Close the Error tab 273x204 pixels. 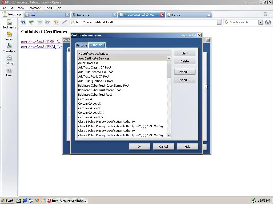[67, 15]
